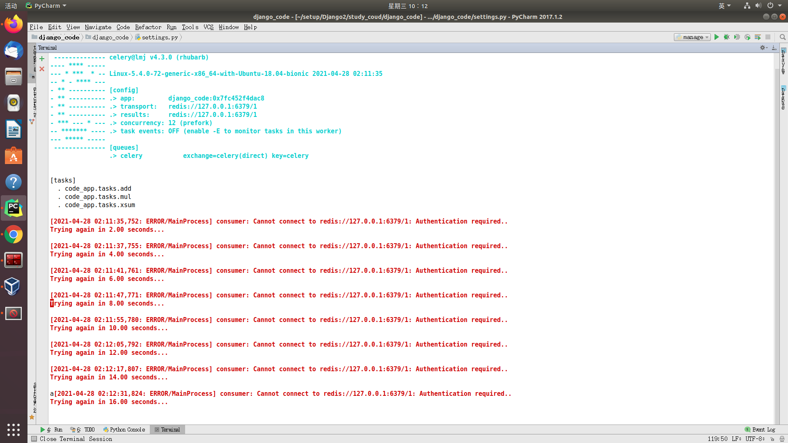Click django_code root breadcrumb

56,37
